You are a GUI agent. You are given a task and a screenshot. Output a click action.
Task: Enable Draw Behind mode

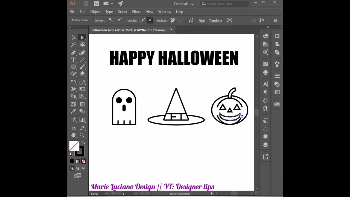pos(78,168)
